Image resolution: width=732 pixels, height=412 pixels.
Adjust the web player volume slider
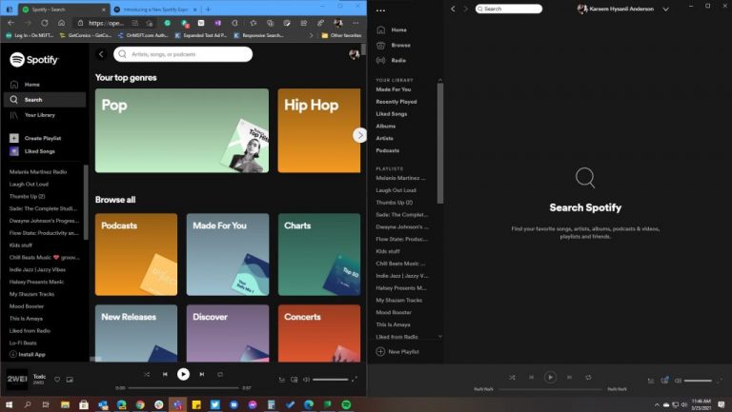pyautogui.click(x=331, y=380)
